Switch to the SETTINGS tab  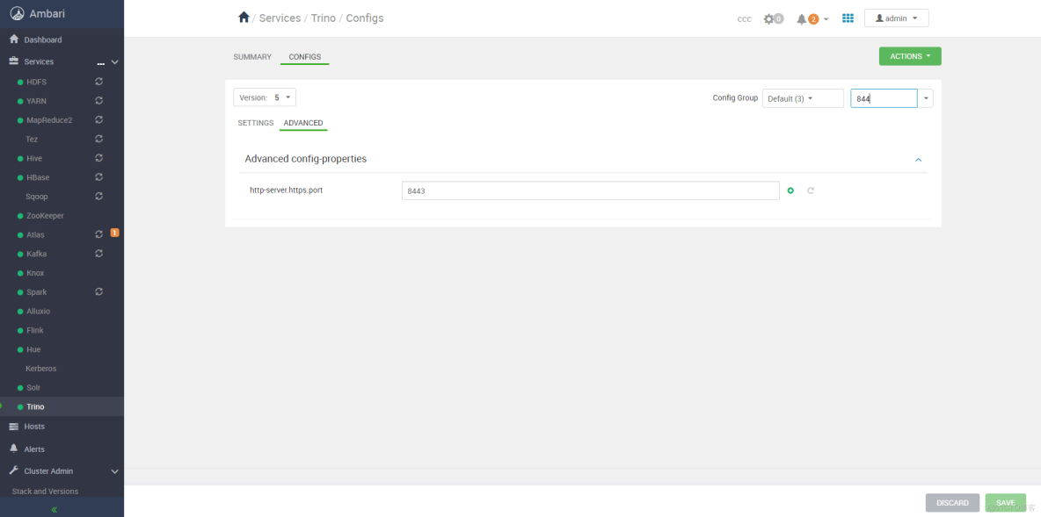[x=255, y=123]
